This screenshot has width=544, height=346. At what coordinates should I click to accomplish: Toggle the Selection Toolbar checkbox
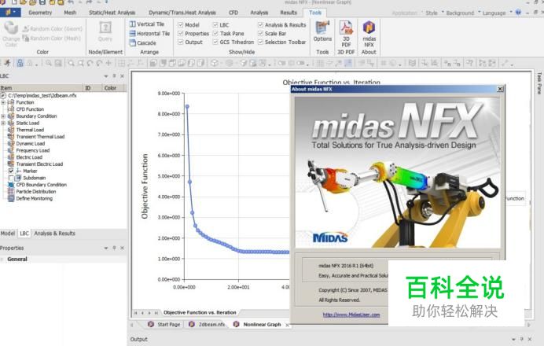[x=260, y=42]
